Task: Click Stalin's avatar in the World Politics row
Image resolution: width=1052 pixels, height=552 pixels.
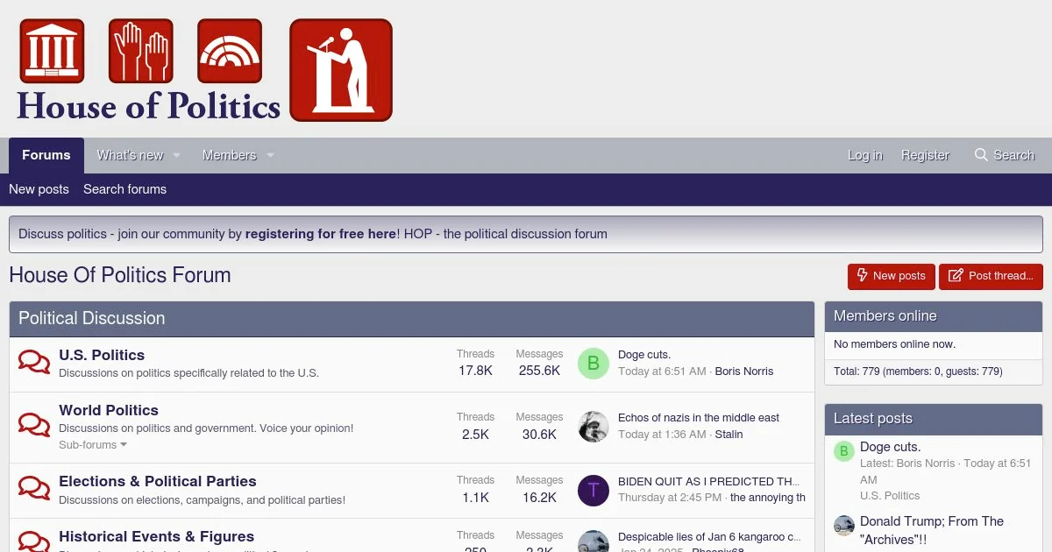Action: coord(594,426)
